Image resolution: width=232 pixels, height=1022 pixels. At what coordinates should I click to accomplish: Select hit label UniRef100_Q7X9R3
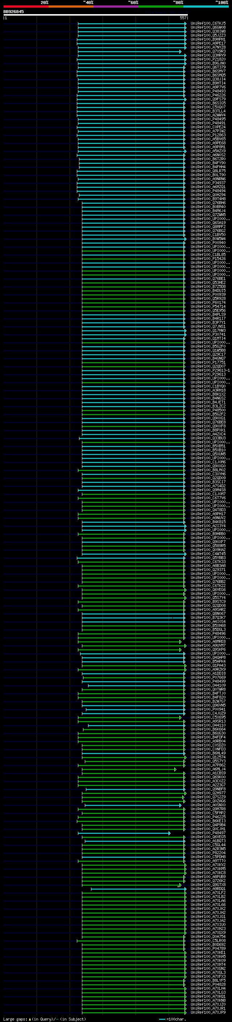208,51
